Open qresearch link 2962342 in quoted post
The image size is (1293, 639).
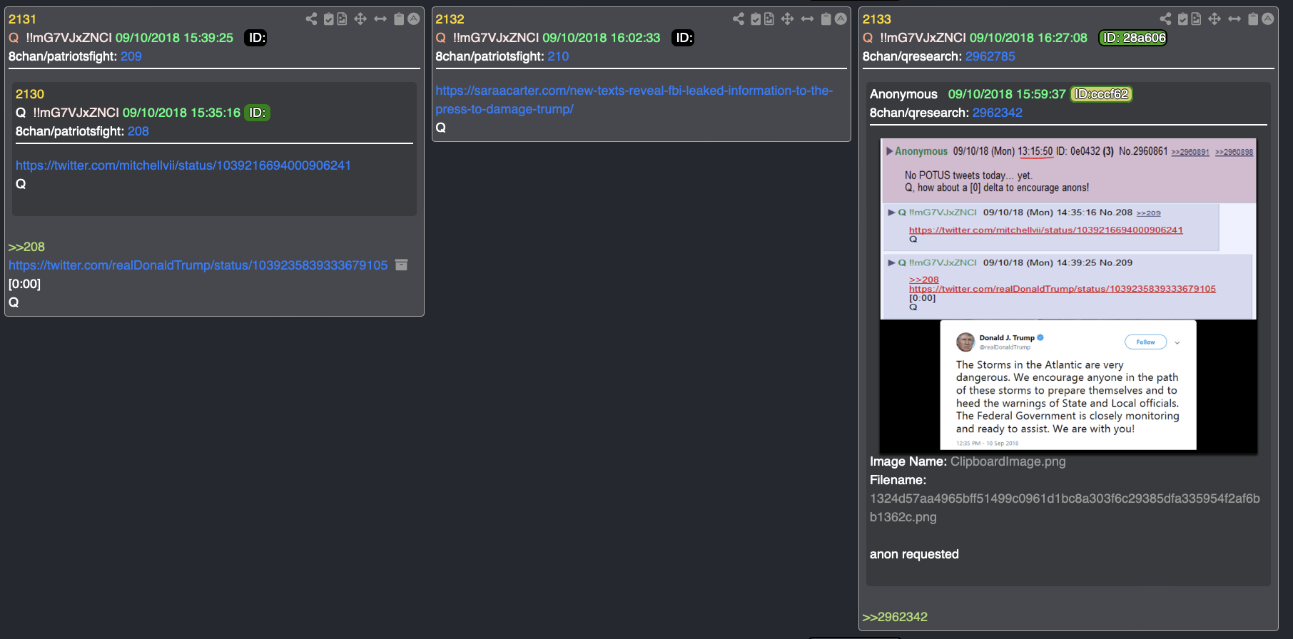(x=998, y=113)
